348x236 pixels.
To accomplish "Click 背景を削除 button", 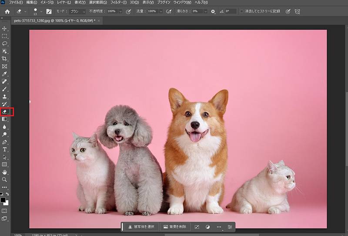I will coord(175,227).
